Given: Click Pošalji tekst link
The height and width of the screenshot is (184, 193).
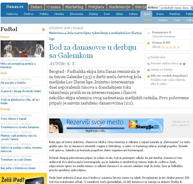Looking at the screenshot, I should (158, 57).
